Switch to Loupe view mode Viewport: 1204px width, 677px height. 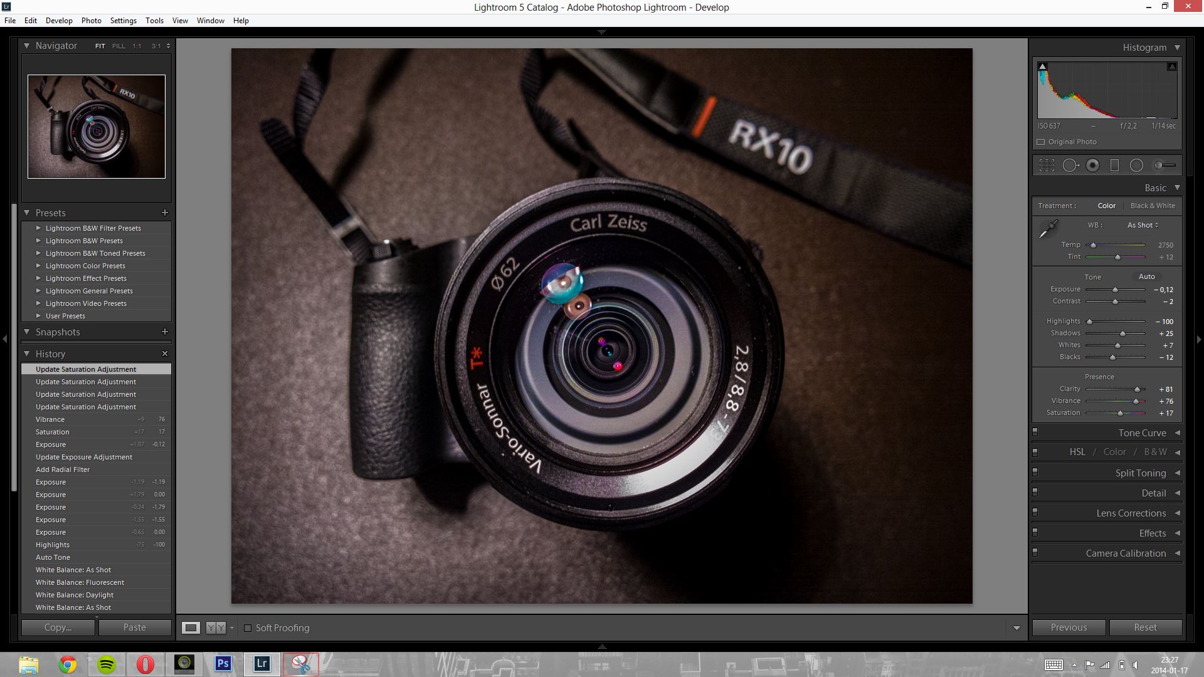[191, 627]
